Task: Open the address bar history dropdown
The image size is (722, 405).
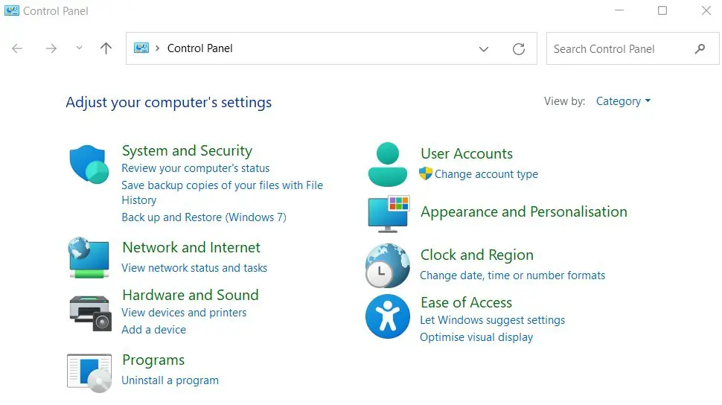Action: [x=484, y=49]
